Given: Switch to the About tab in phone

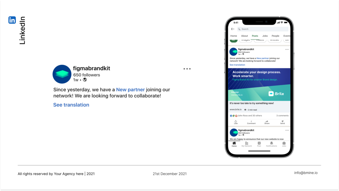Looking at the screenshot, I should pos(245,36).
